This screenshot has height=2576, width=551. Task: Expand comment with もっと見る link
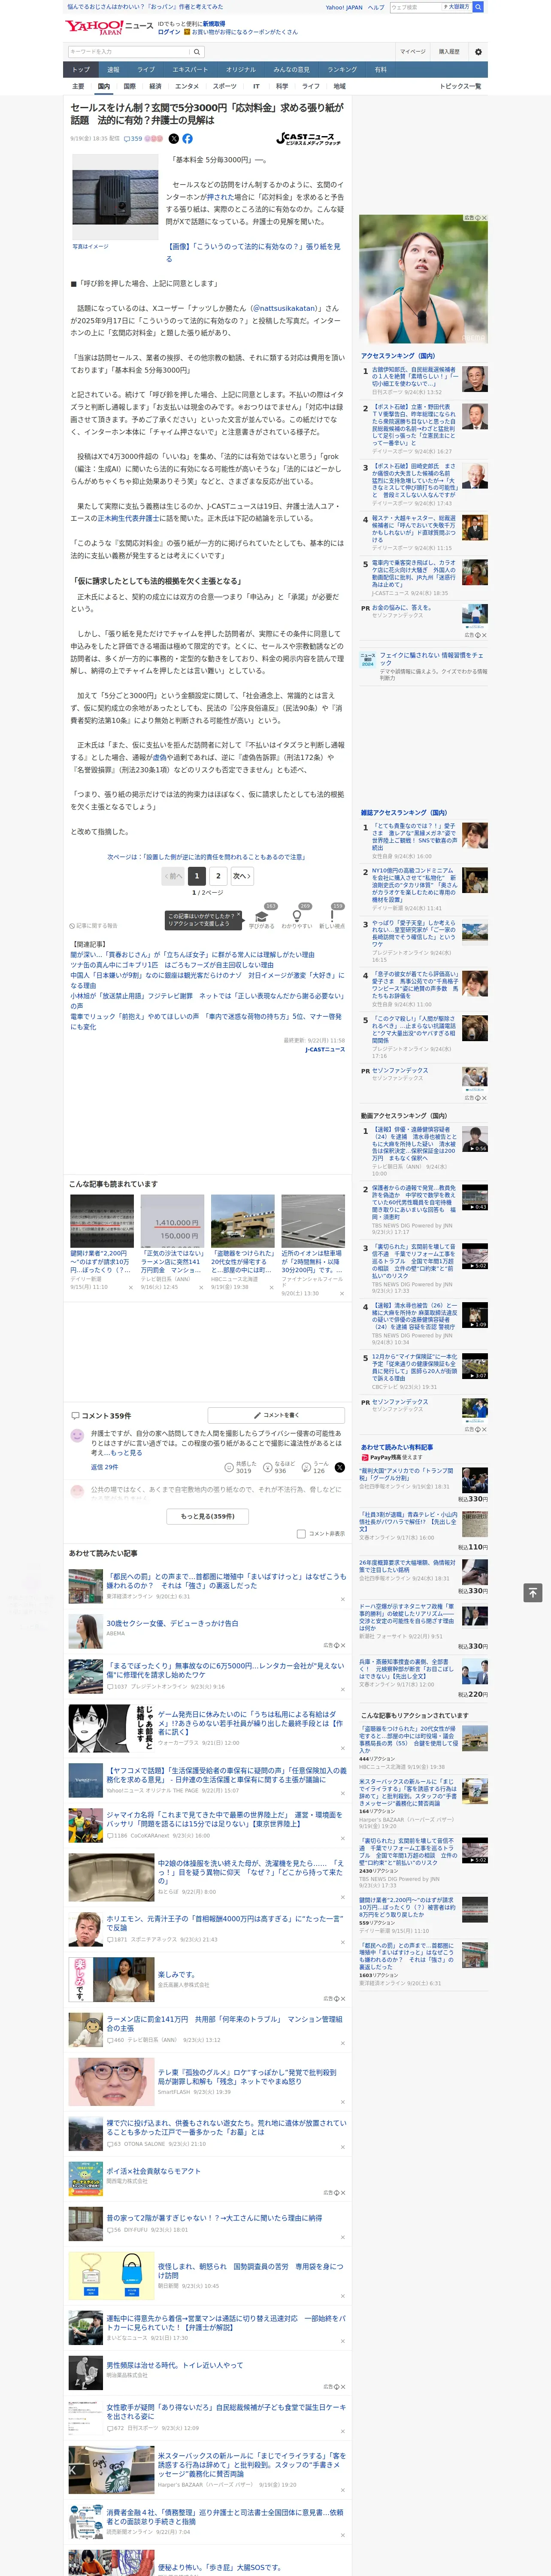(127, 1452)
